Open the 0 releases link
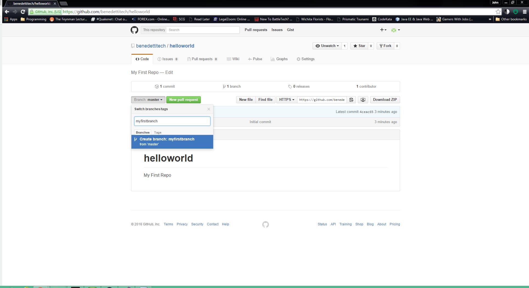 299,87
